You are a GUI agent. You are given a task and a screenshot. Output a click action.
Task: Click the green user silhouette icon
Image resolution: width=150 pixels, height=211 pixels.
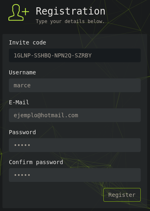(x=16, y=12)
